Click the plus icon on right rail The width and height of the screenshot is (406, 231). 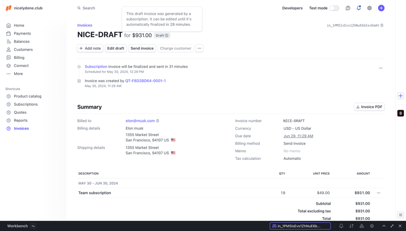400,96
